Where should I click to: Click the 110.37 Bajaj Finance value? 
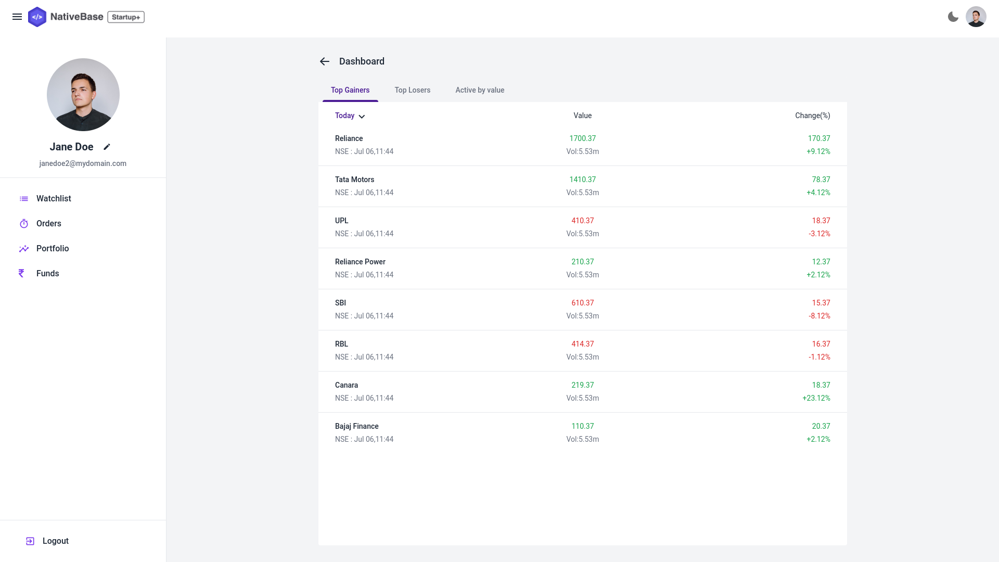click(x=583, y=426)
